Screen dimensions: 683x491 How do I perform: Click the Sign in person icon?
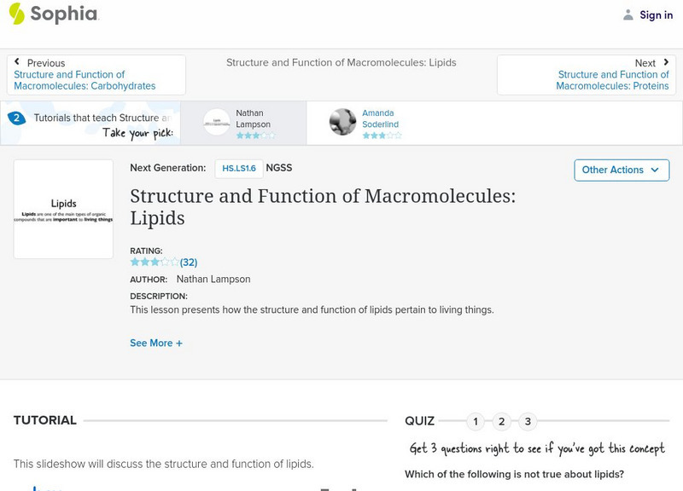tap(627, 14)
